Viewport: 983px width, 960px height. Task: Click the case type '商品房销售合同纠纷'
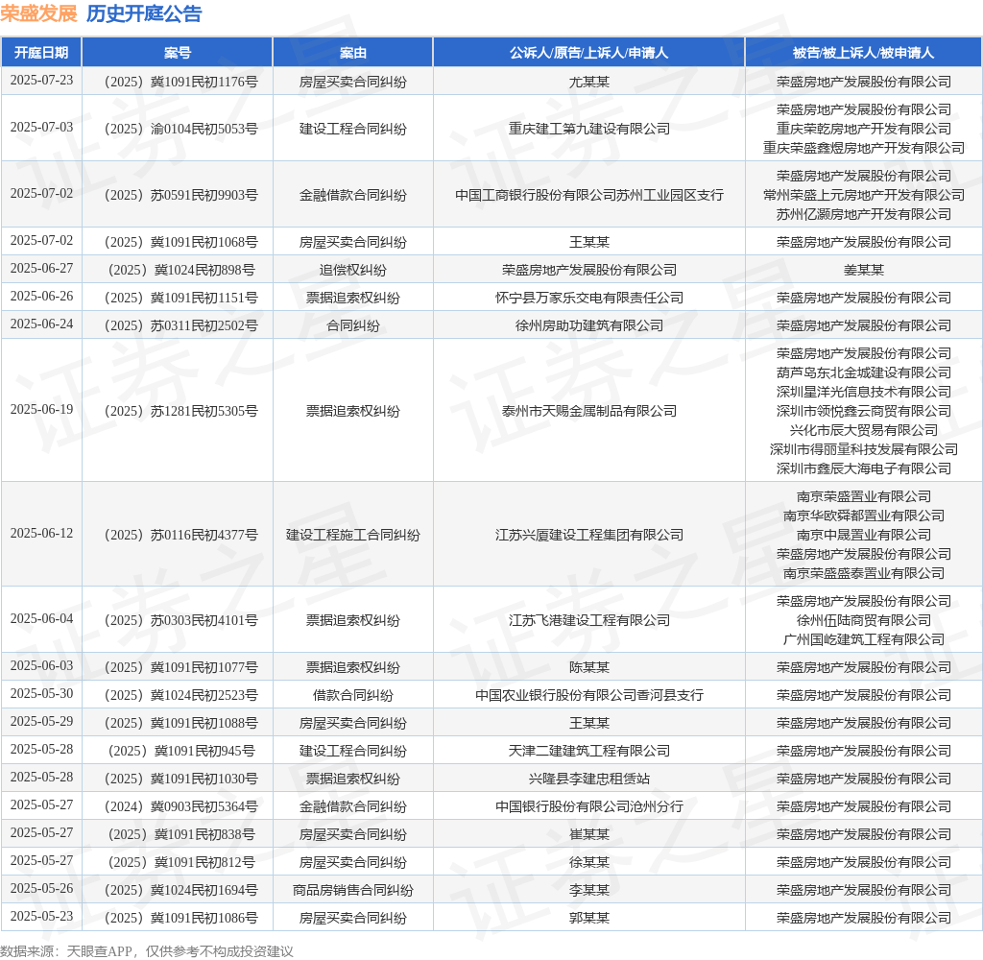click(353, 890)
